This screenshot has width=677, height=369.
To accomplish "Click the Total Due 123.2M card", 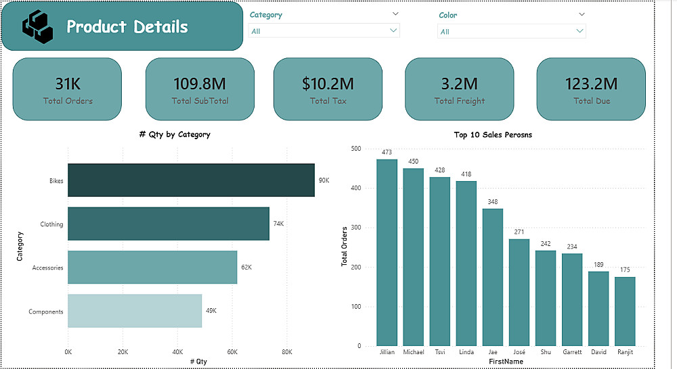I will pos(591,89).
